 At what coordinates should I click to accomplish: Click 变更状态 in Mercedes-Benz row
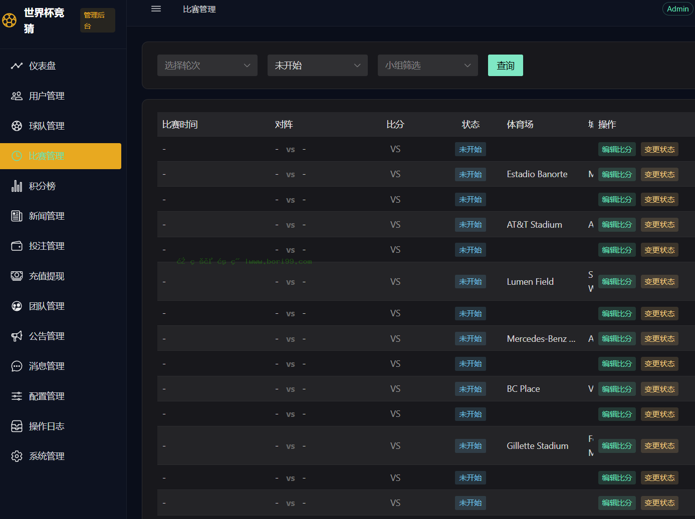659,339
